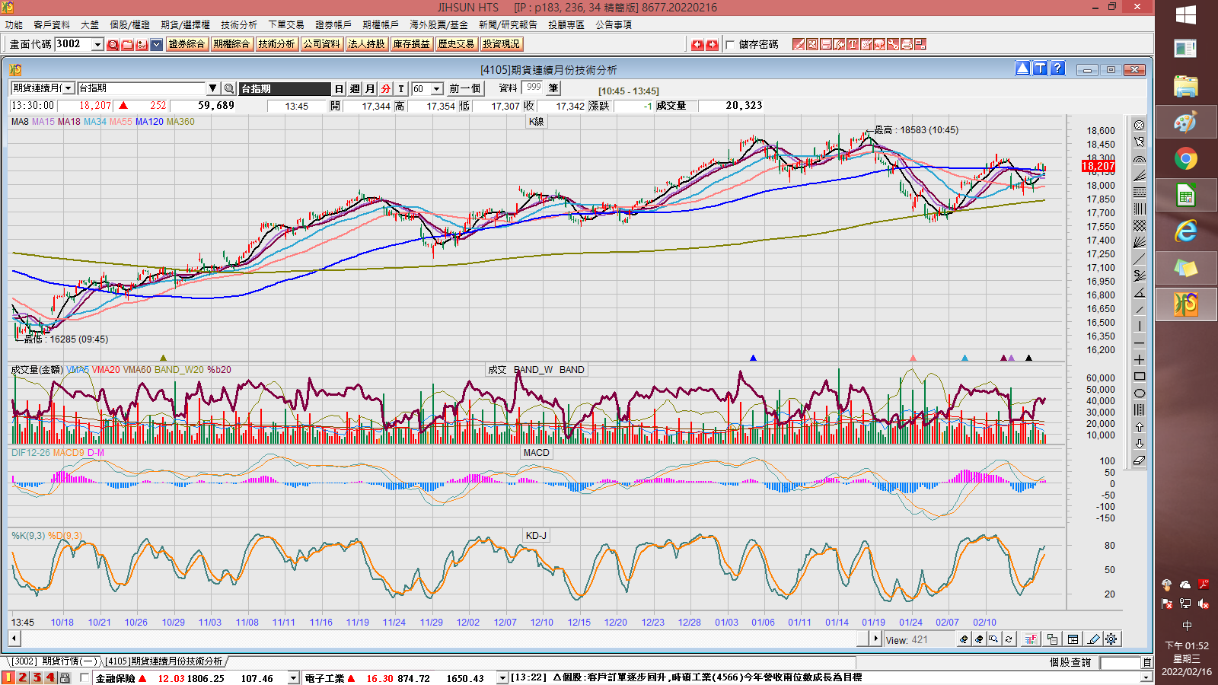
Task: Click the chart scrollbar left arrow
Action: click(14, 639)
